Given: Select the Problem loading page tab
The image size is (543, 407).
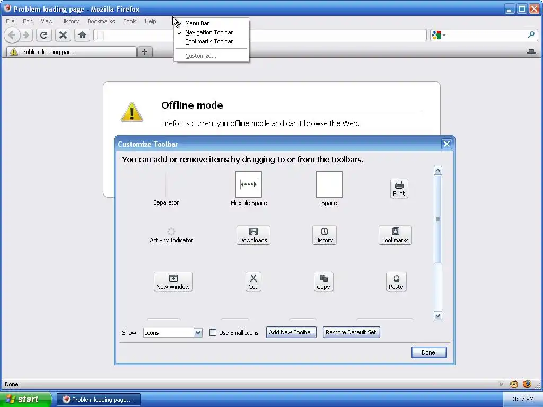Looking at the screenshot, I should [x=72, y=52].
